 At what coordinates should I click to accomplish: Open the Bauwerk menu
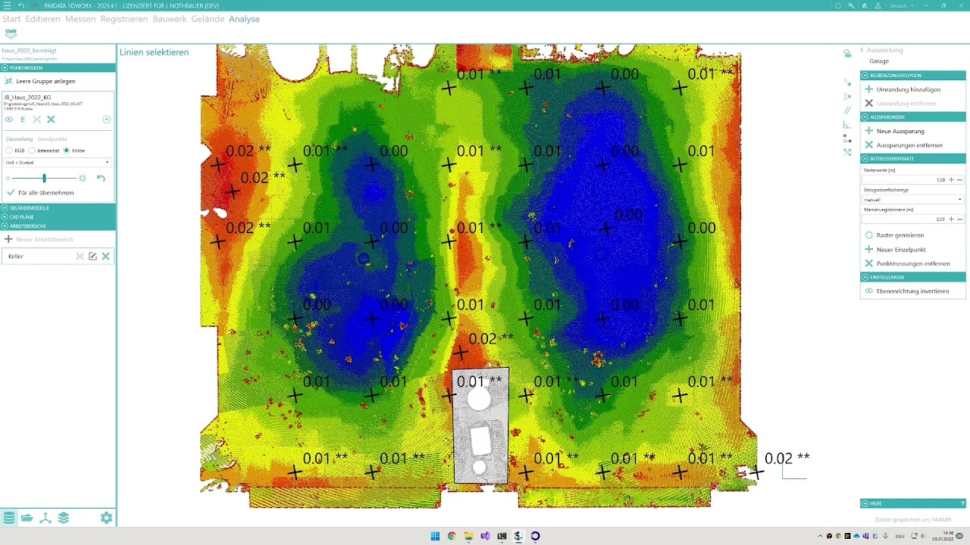pos(169,19)
